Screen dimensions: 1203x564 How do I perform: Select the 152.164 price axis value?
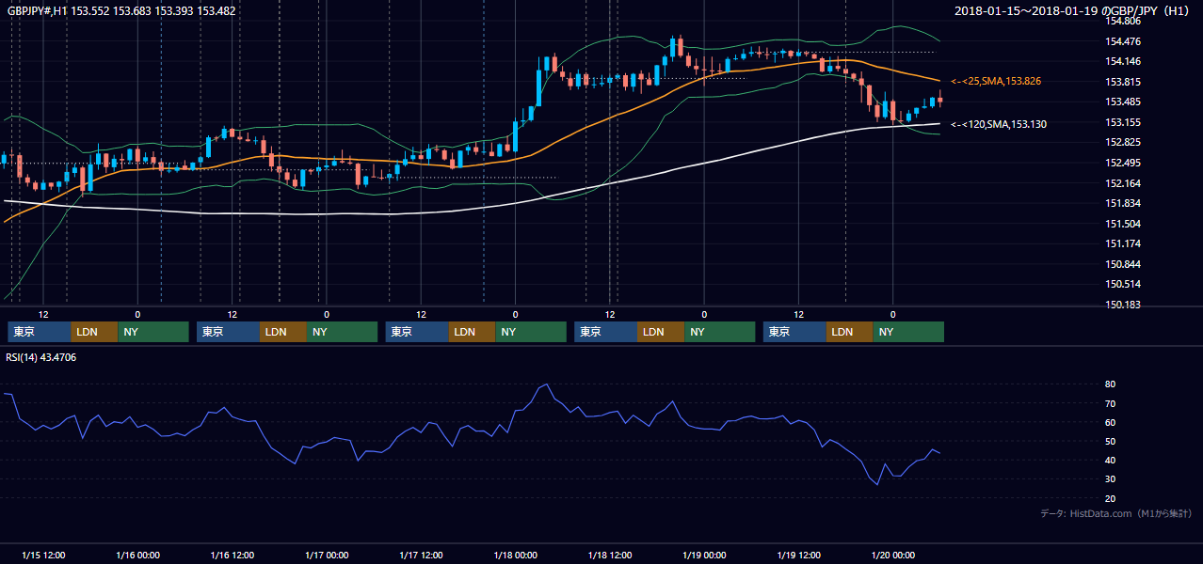(x=1124, y=183)
